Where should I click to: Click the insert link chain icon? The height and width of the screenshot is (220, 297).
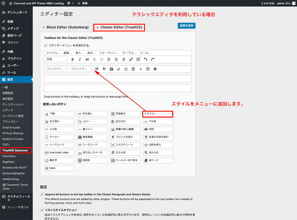[x=131, y=59]
